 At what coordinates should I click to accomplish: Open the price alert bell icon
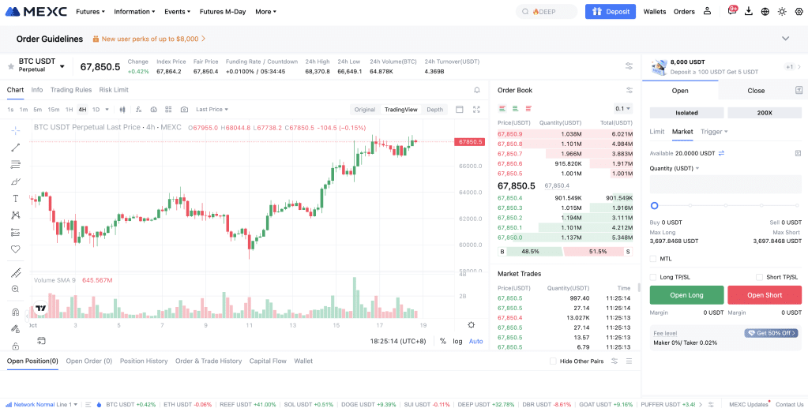(476, 90)
